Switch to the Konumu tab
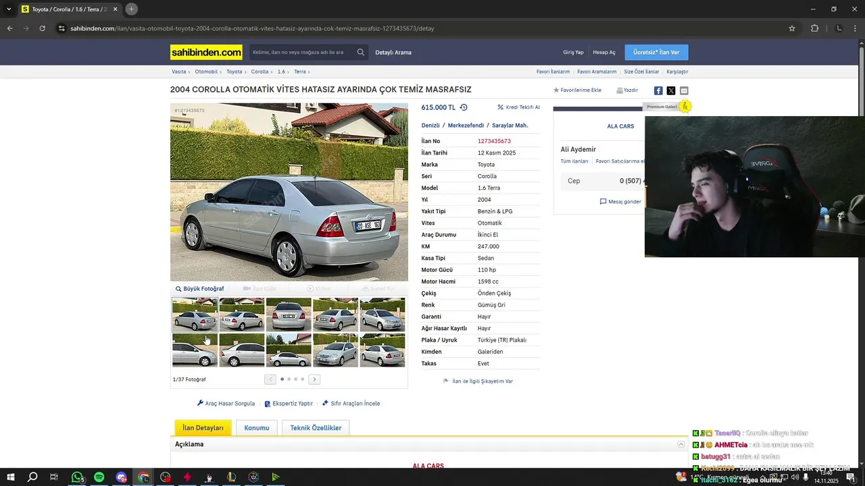This screenshot has height=486, width=865. click(257, 428)
